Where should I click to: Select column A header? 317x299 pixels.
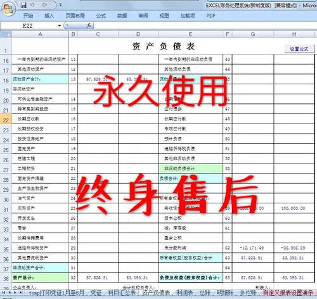point(40,34)
